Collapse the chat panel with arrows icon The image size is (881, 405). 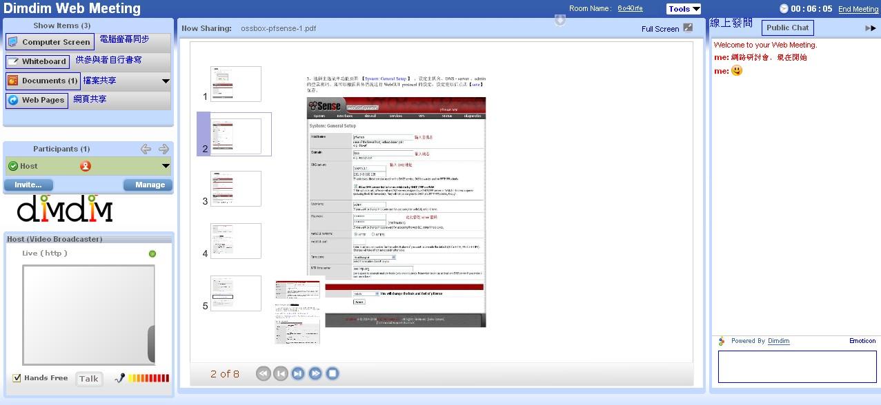click(x=871, y=28)
